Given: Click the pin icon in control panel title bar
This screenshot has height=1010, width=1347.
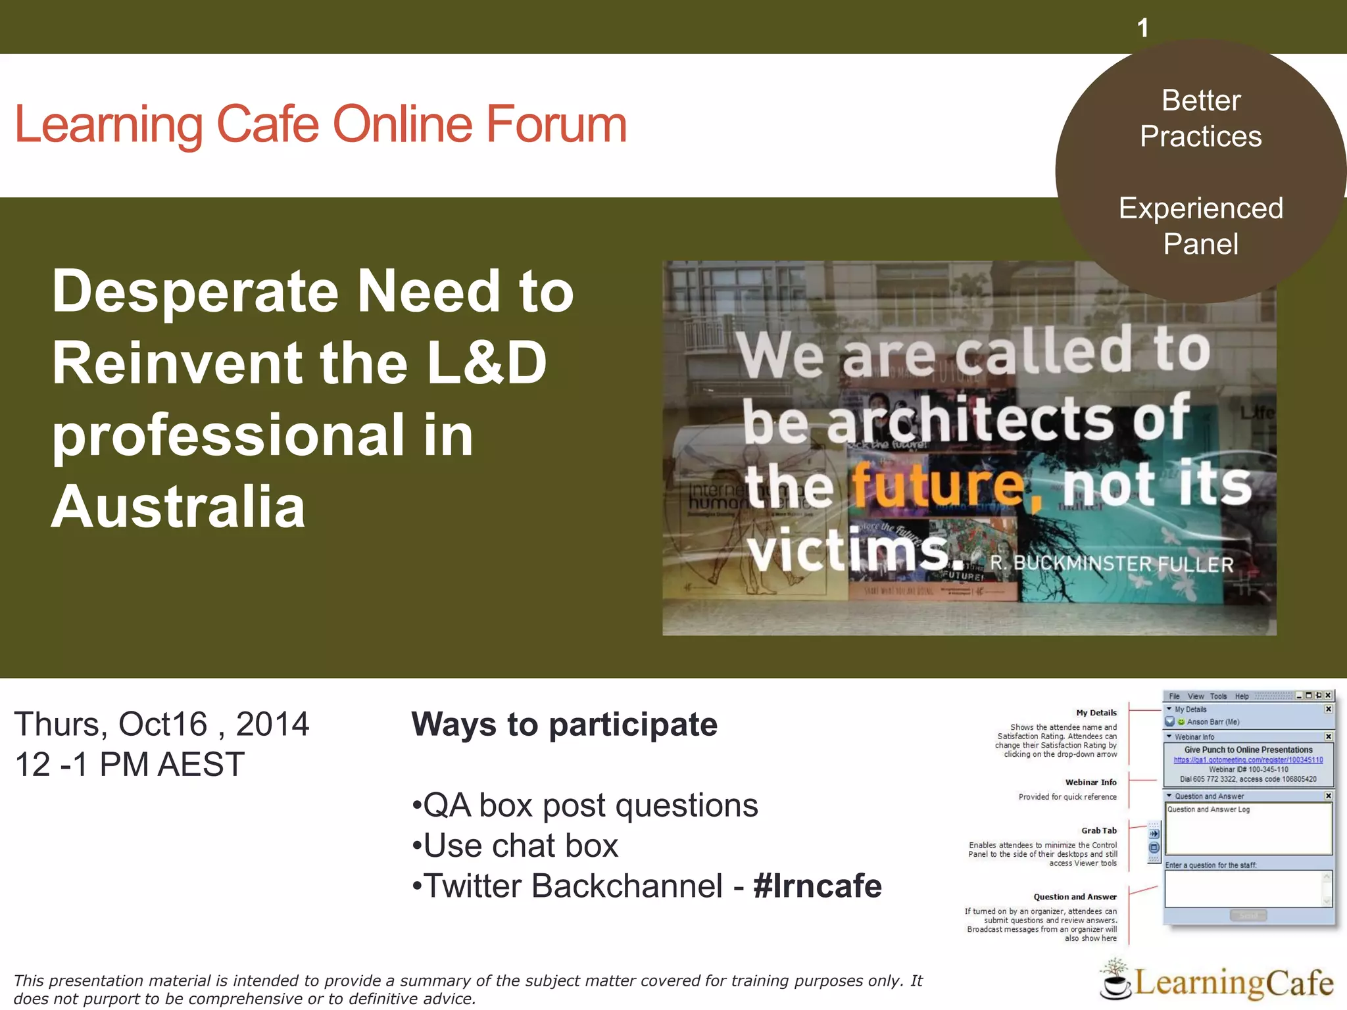Looking at the screenshot, I should (1318, 696).
